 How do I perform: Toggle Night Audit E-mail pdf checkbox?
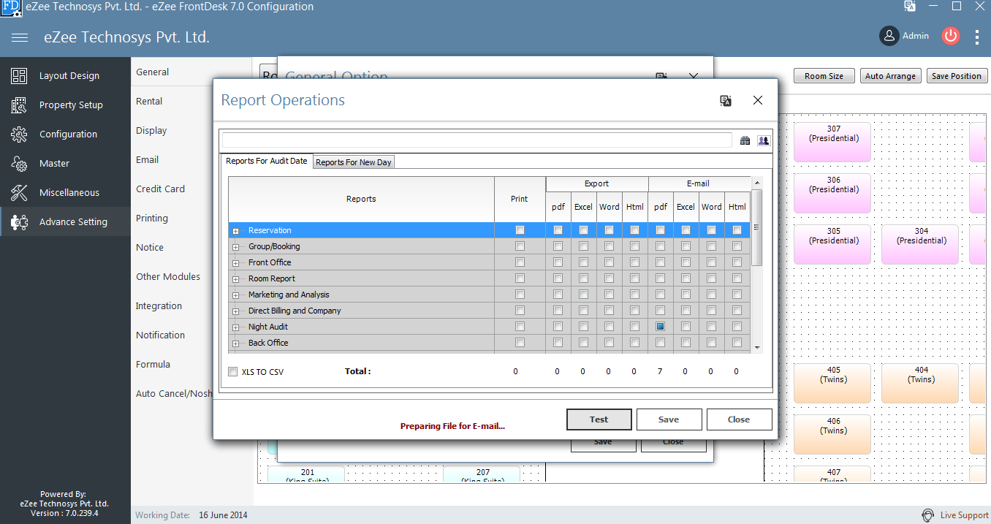point(660,327)
